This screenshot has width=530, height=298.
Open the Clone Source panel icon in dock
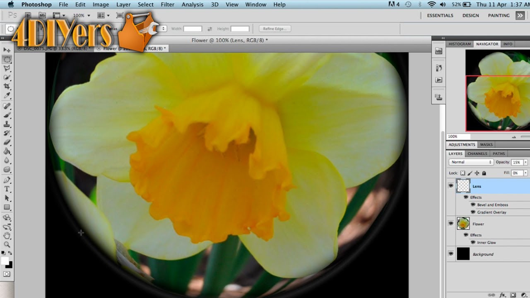[439, 97]
